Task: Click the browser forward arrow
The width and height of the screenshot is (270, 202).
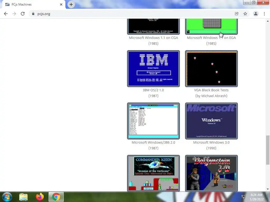Action: click(14, 14)
